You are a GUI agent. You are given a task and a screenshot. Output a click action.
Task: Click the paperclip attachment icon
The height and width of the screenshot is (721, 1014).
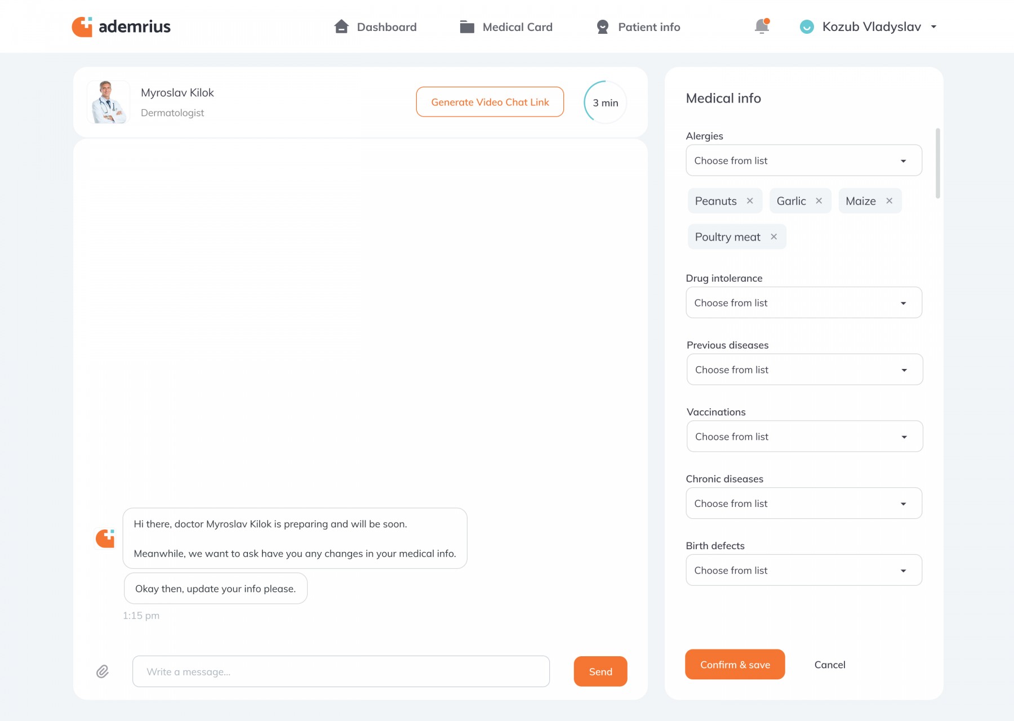[x=103, y=671]
